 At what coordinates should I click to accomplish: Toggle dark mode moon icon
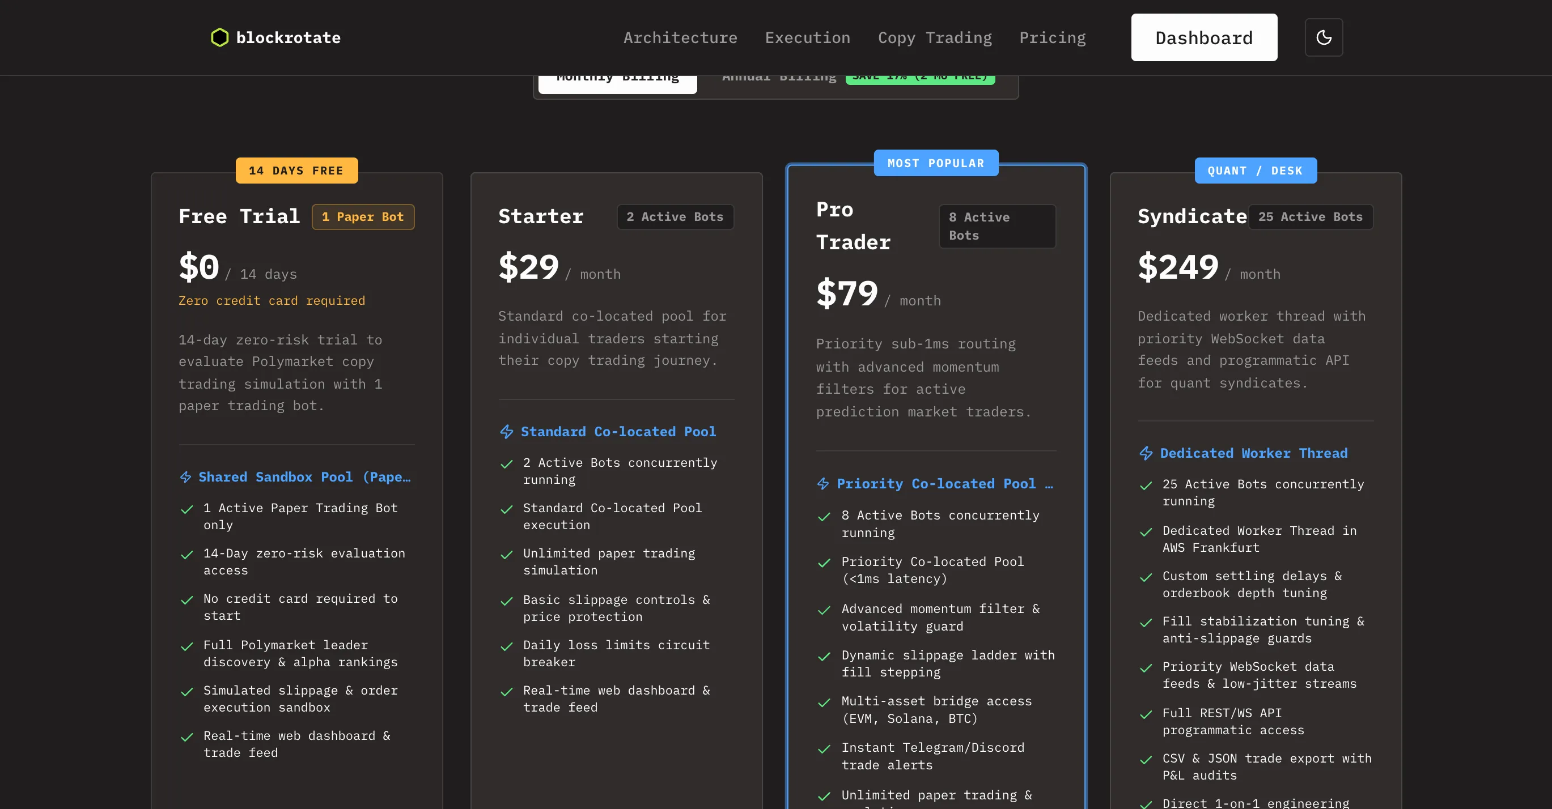pyautogui.click(x=1324, y=37)
